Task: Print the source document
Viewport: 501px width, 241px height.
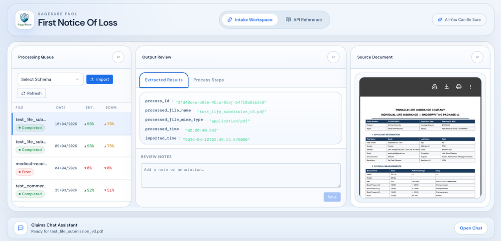Action: 459,87
